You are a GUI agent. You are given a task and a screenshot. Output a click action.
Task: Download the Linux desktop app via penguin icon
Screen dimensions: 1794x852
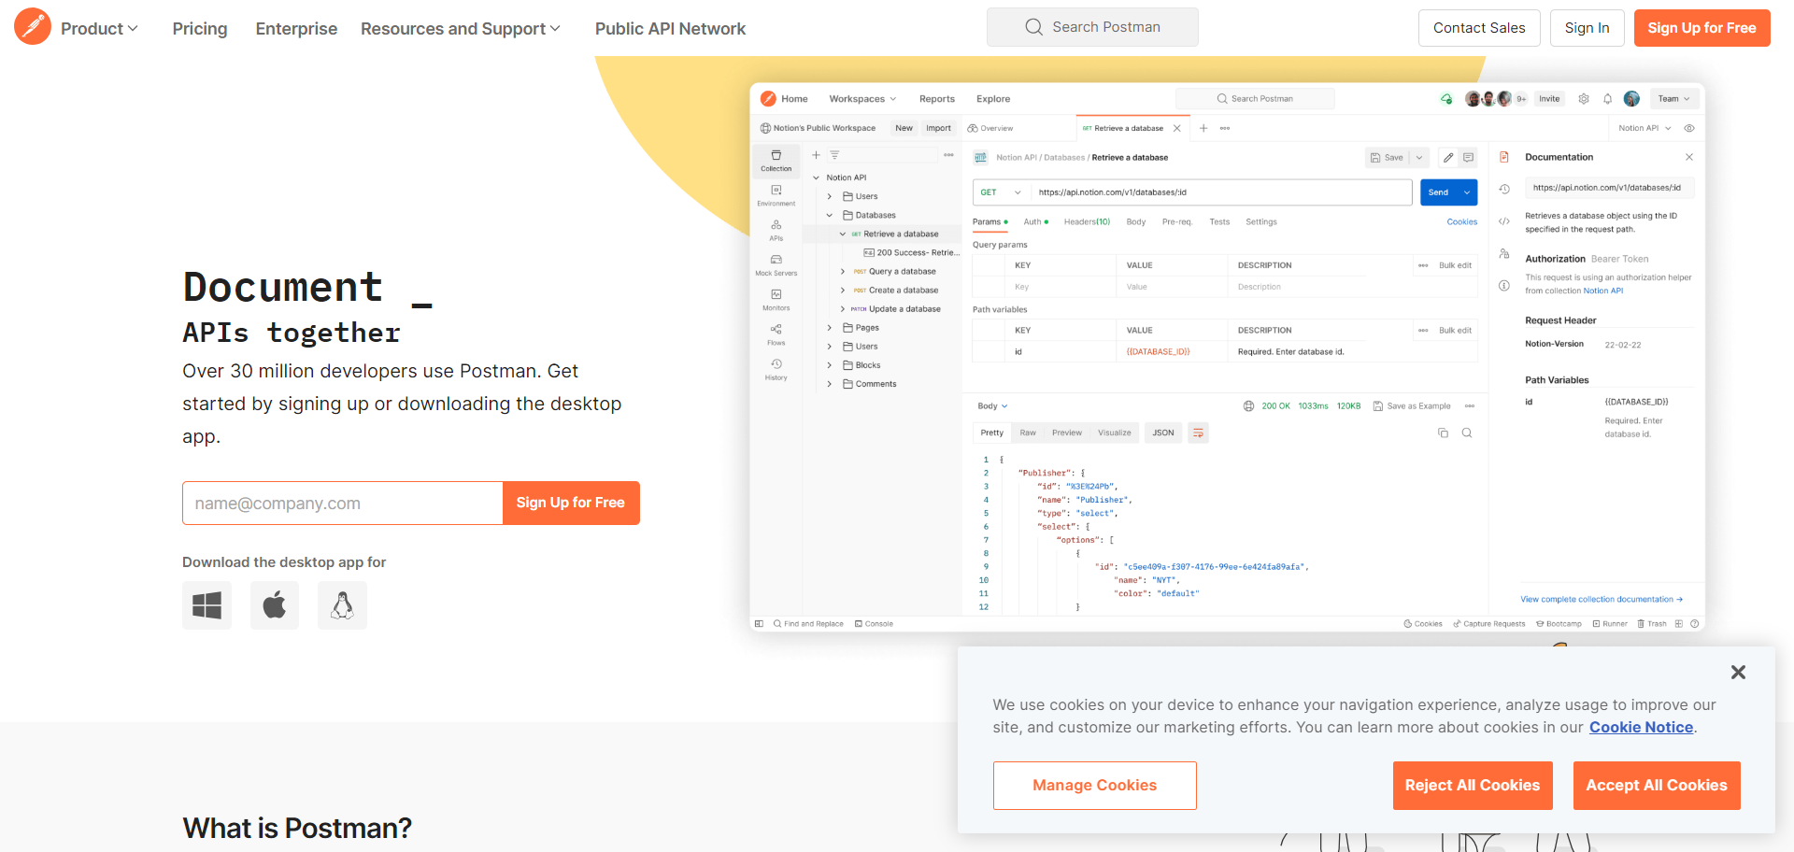click(342, 605)
